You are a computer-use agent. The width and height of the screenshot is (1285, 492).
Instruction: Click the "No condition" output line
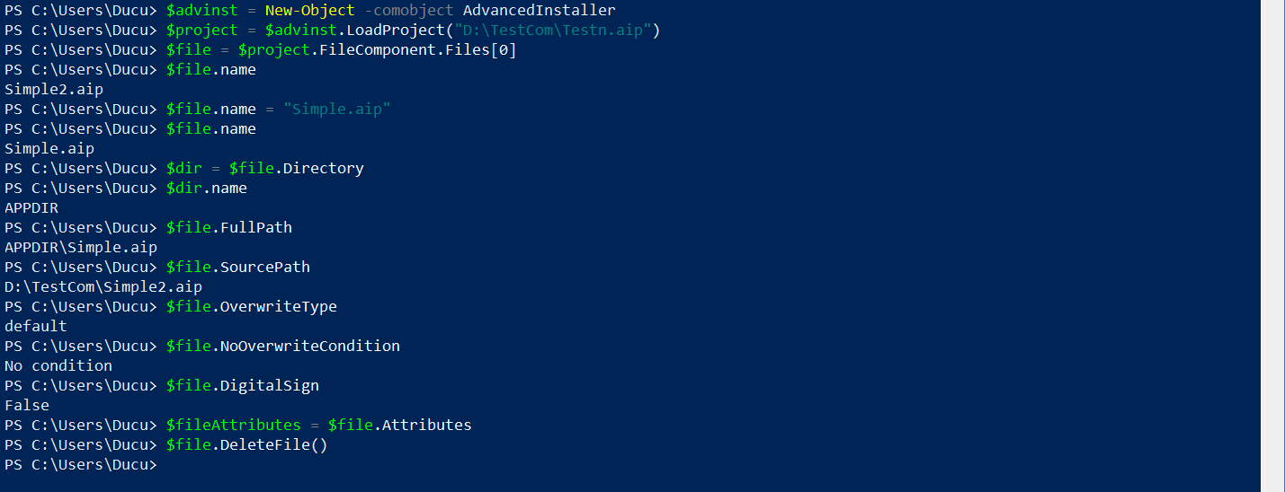tap(58, 366)
